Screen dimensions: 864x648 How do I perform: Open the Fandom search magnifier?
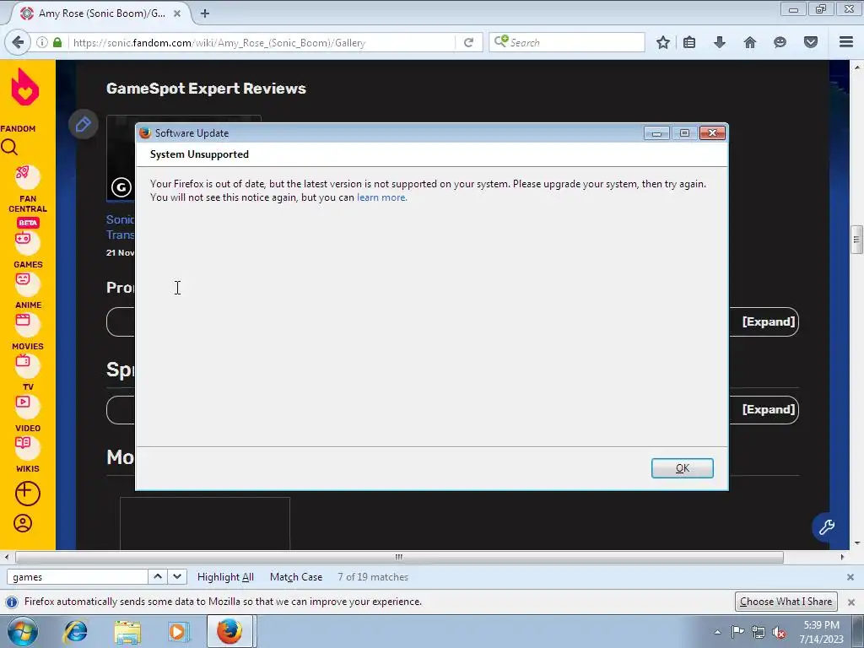click(9, 147)
